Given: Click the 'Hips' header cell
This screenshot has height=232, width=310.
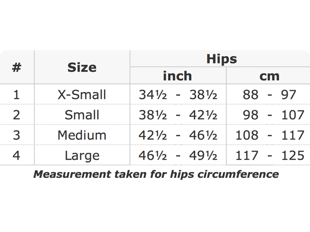Looking at the screenshot, I should 221,59.
